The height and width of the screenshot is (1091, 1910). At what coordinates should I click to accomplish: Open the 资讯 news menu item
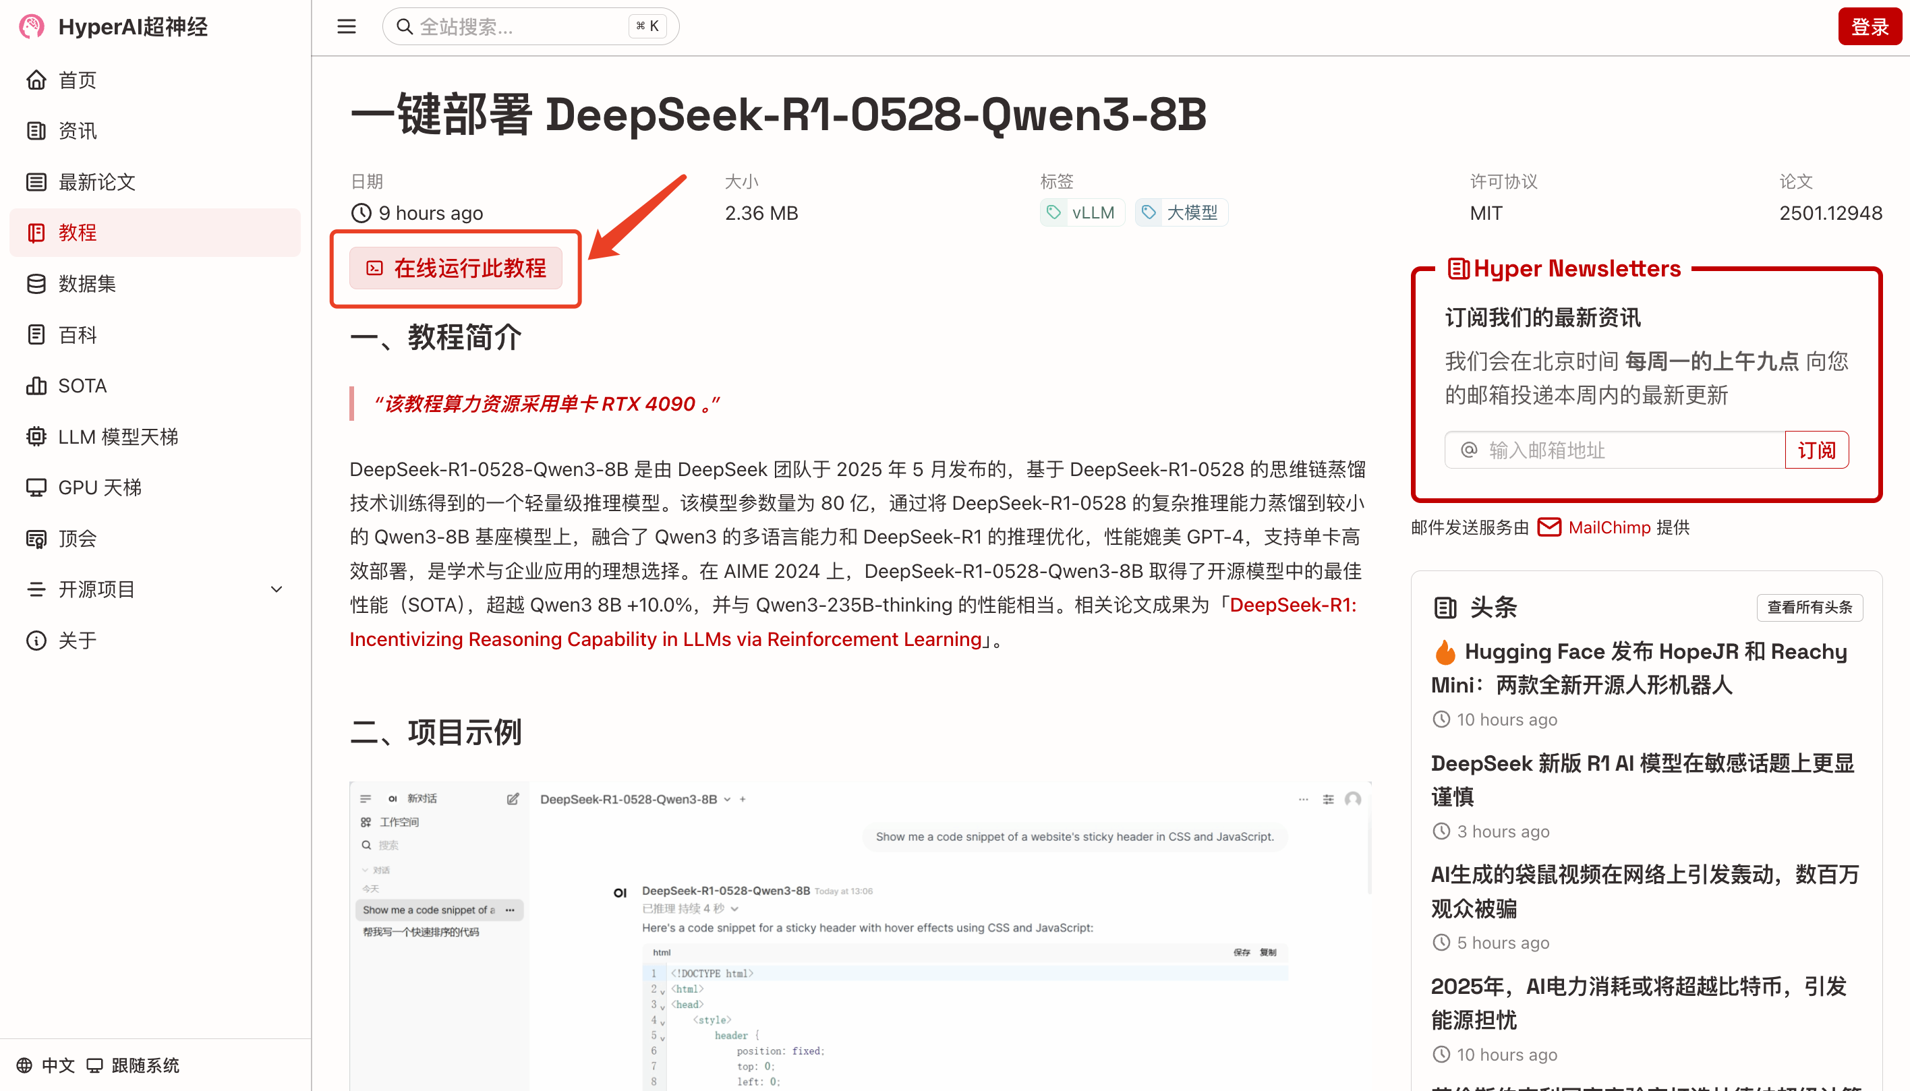(x=155, y=130)
